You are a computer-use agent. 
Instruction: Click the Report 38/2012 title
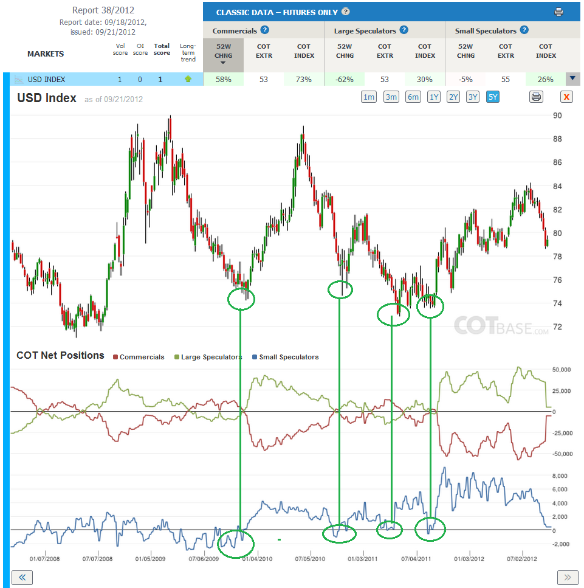(103, 10)
